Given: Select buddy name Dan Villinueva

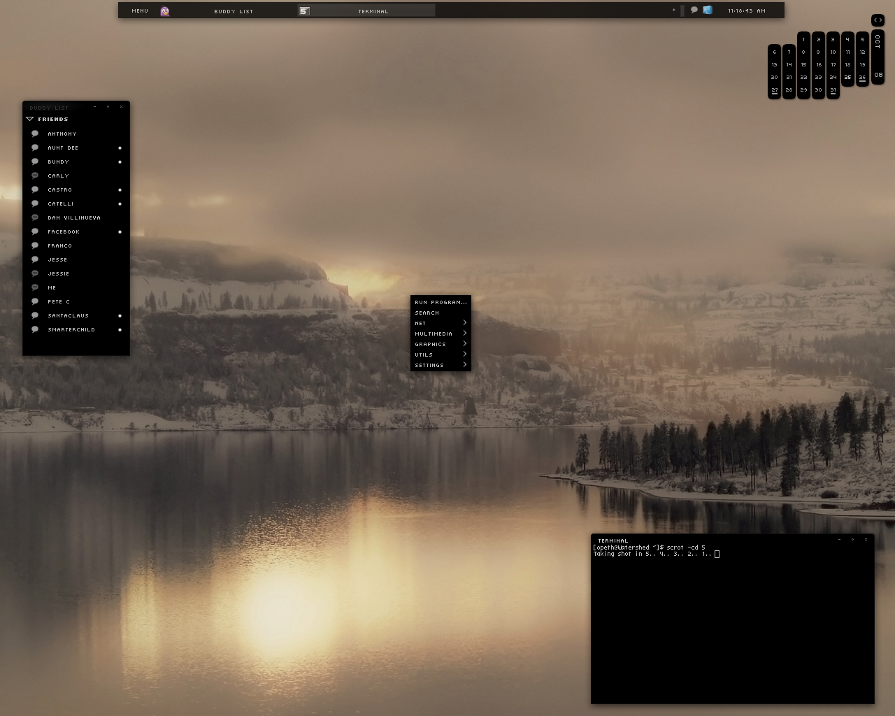Looking at the screenshot, I should point(74,217).
